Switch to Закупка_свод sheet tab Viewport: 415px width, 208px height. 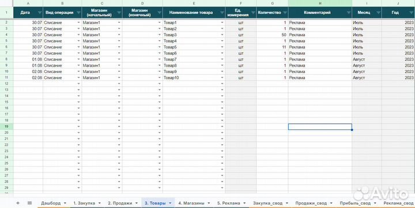267,203
